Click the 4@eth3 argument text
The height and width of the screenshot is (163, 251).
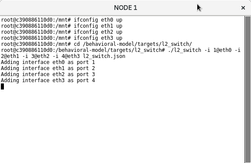click(71, 56)
